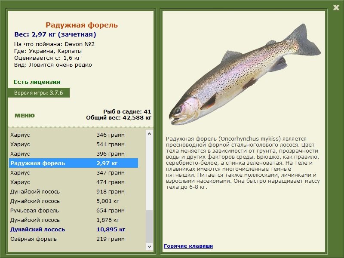Viewport: 344px width, 258px height.
Task: Click the Общий вес: 42,588 кг text
Action: [x=119, y=117]
